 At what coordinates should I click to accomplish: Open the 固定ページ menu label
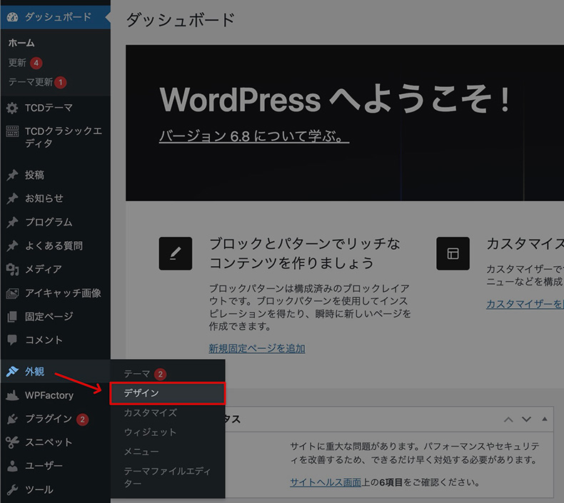coord(49,317)
